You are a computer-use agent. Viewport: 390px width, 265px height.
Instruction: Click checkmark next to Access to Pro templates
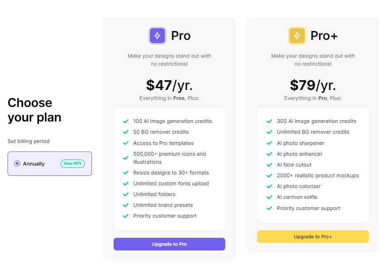click(126, 143)
